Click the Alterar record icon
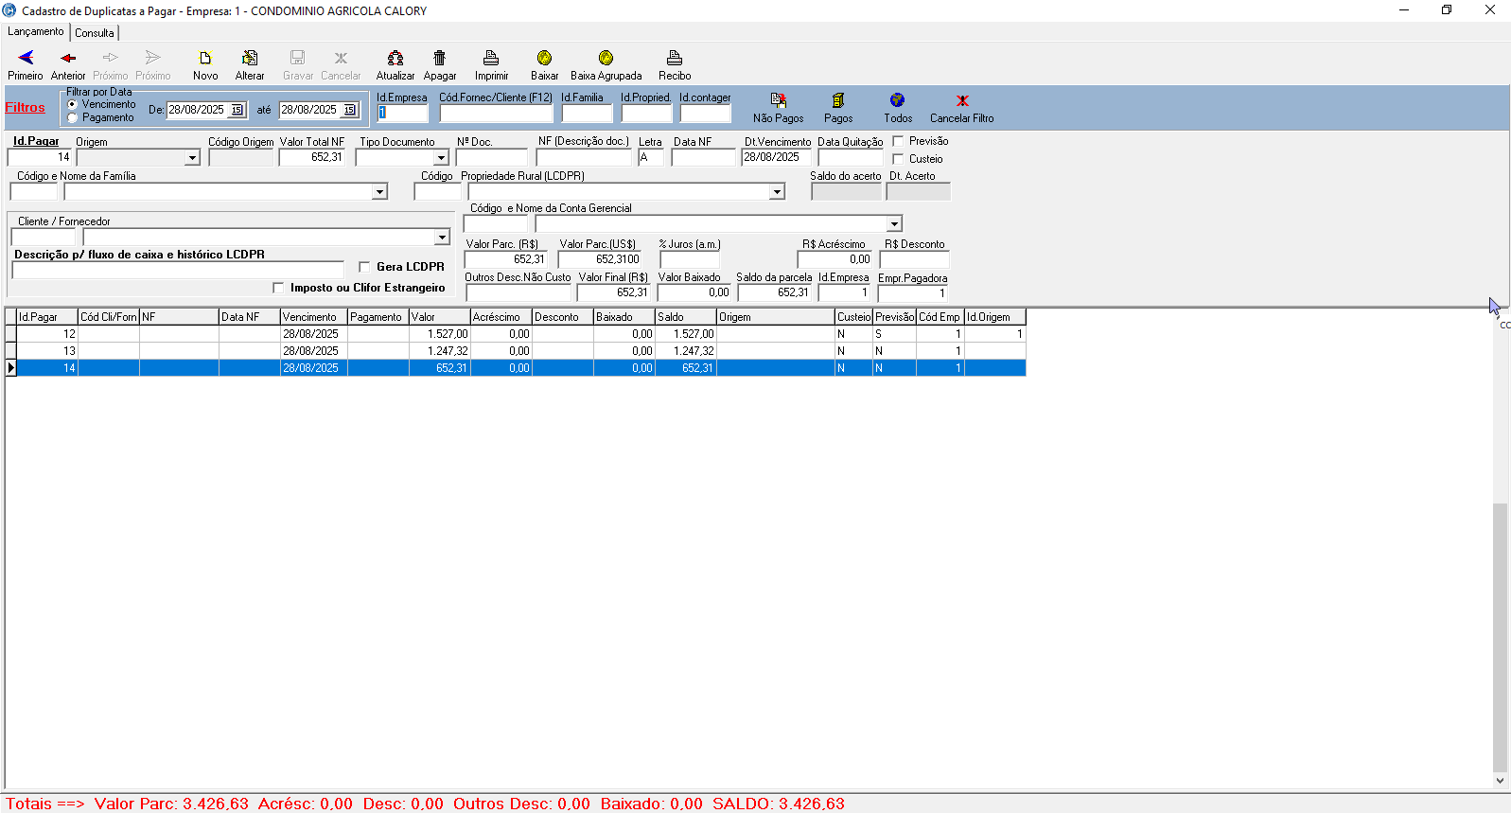Image resolution: width=1511 pixels, height=813 pixels. [250, 60]
